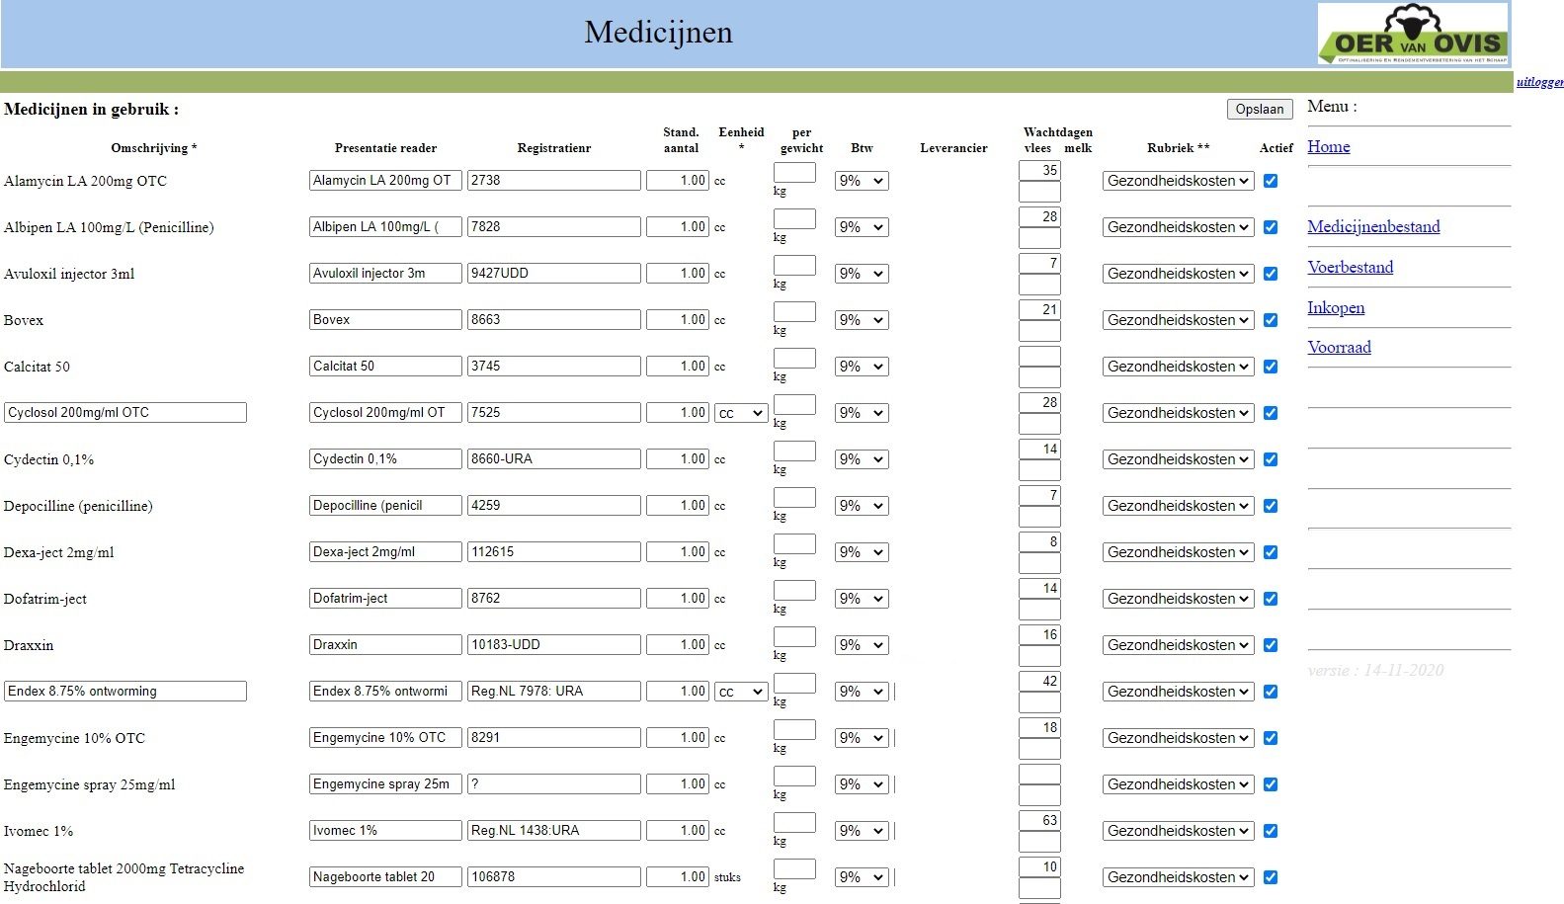This screenshot has width=1564, height=904.
Task: Click the Opslaan button
Action: [1260, 109]
